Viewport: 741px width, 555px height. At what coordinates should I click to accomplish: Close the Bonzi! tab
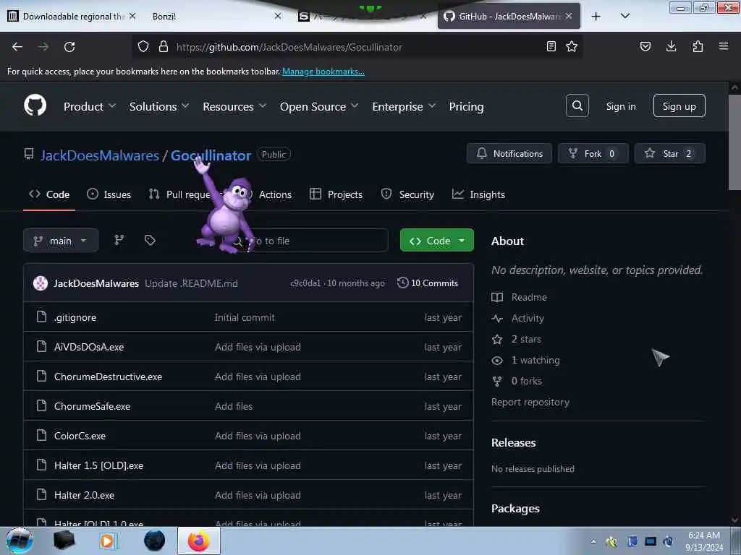coord(278,16)
